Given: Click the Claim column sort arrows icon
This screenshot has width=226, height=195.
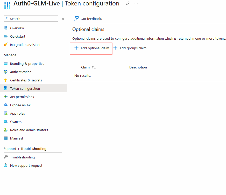Looking at the screenshot, I should point(94,67).
